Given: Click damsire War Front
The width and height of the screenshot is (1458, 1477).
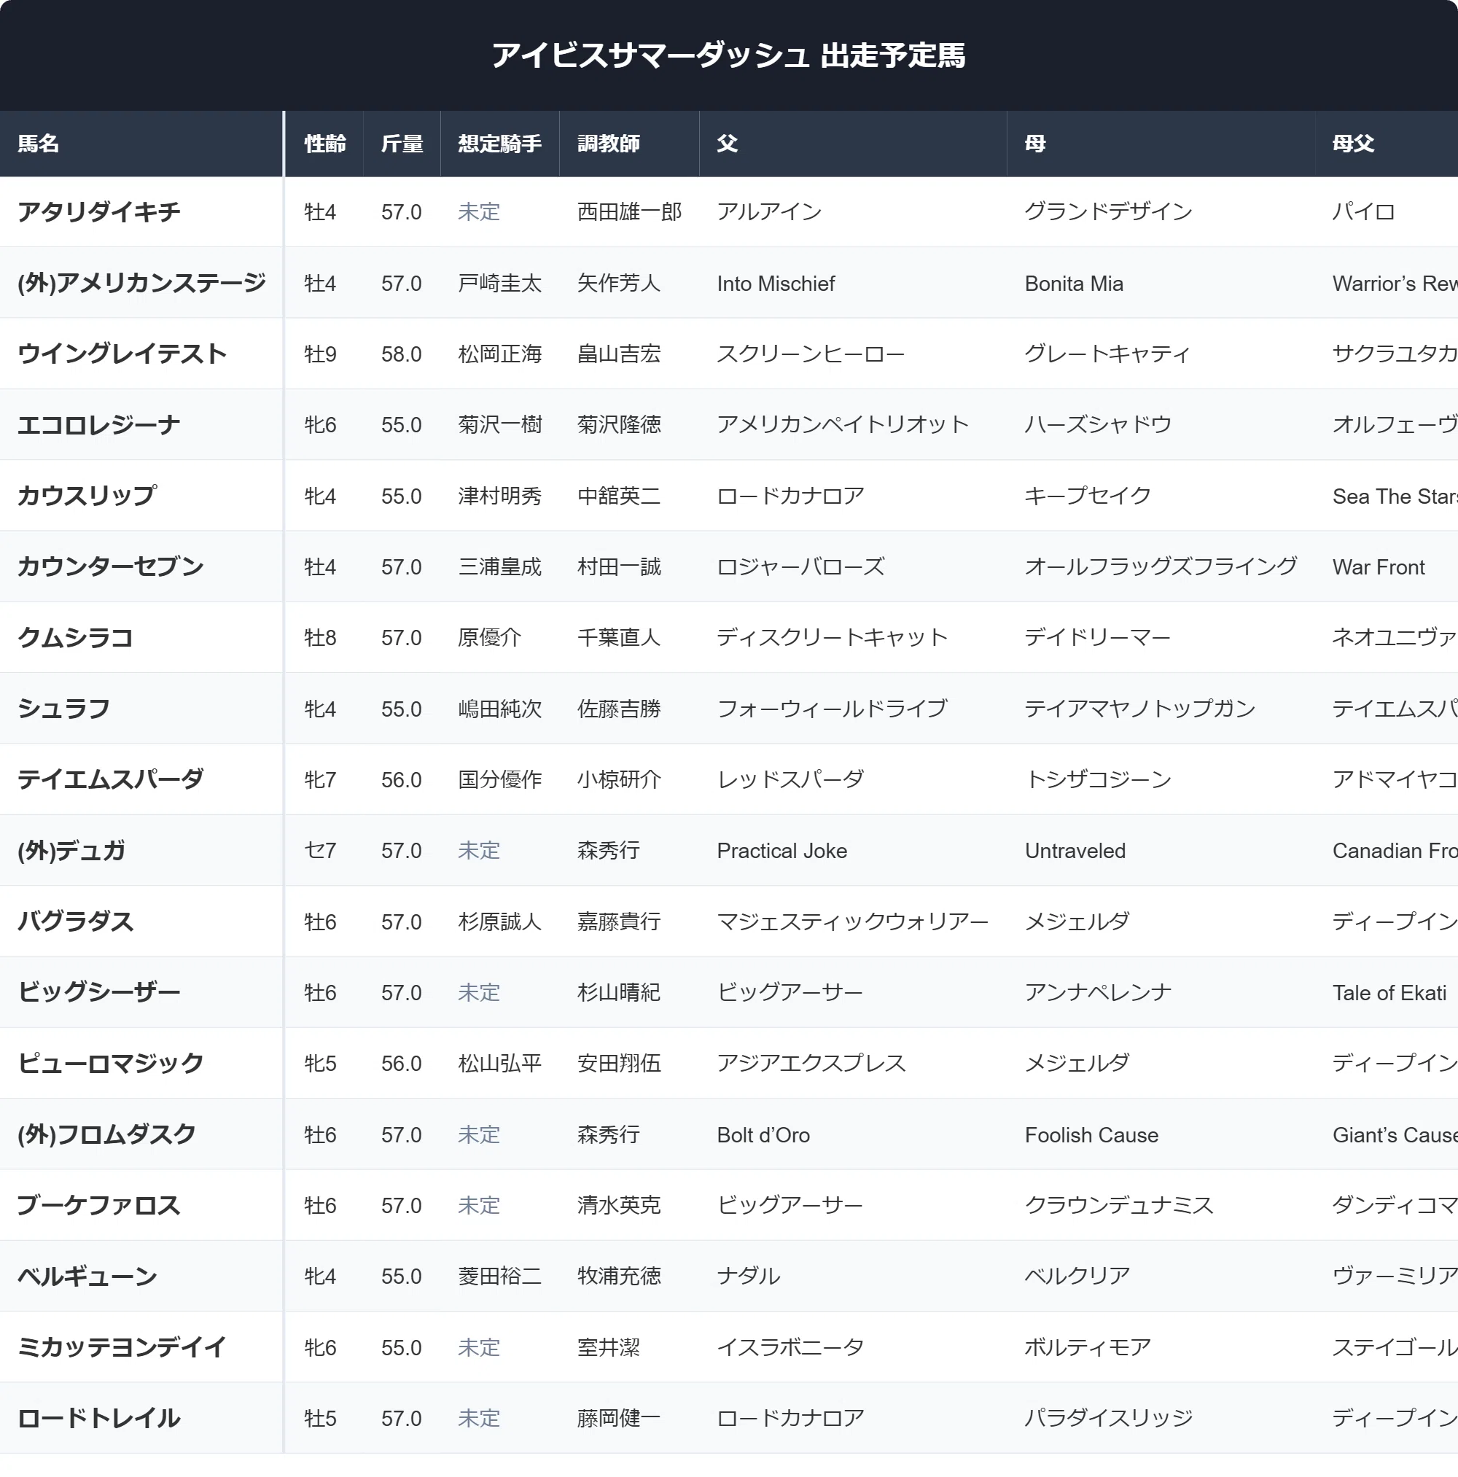Looking at the screenshot, I should (x=1379, y=567).
